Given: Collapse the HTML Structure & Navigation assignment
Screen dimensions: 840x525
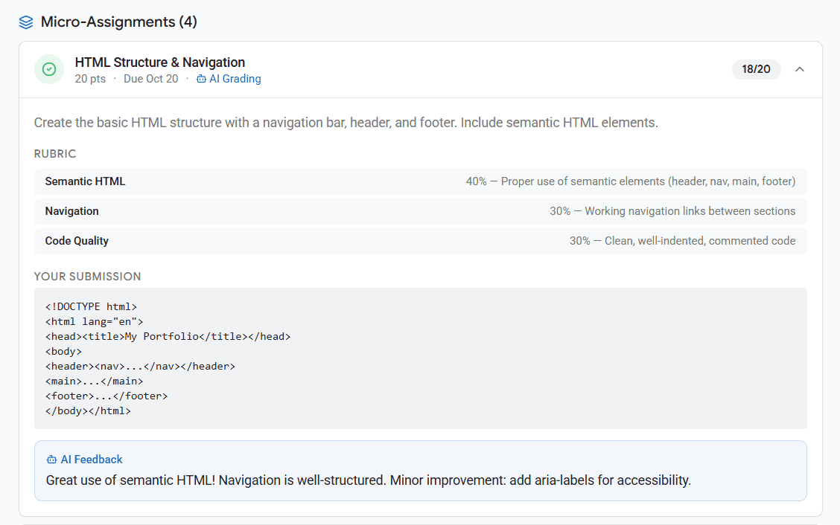Looking at the screenshot, I should point(800,69).
